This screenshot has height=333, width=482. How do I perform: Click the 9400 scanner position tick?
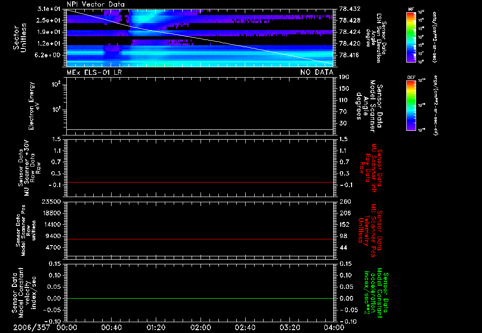[53, 236]
